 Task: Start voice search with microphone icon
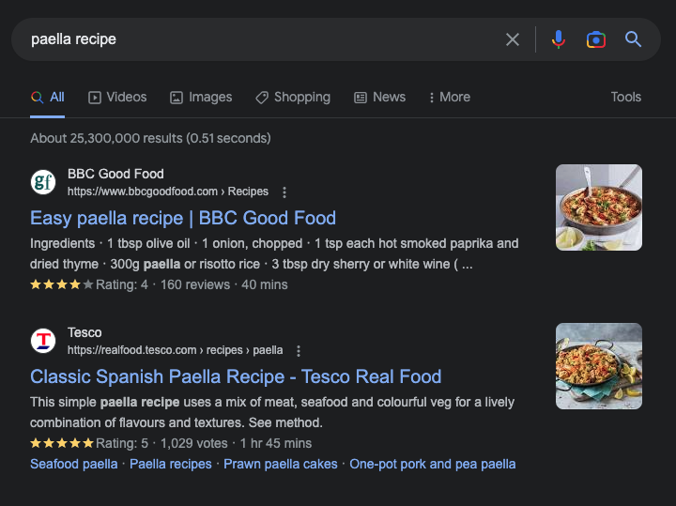click(x=559, y=39)
